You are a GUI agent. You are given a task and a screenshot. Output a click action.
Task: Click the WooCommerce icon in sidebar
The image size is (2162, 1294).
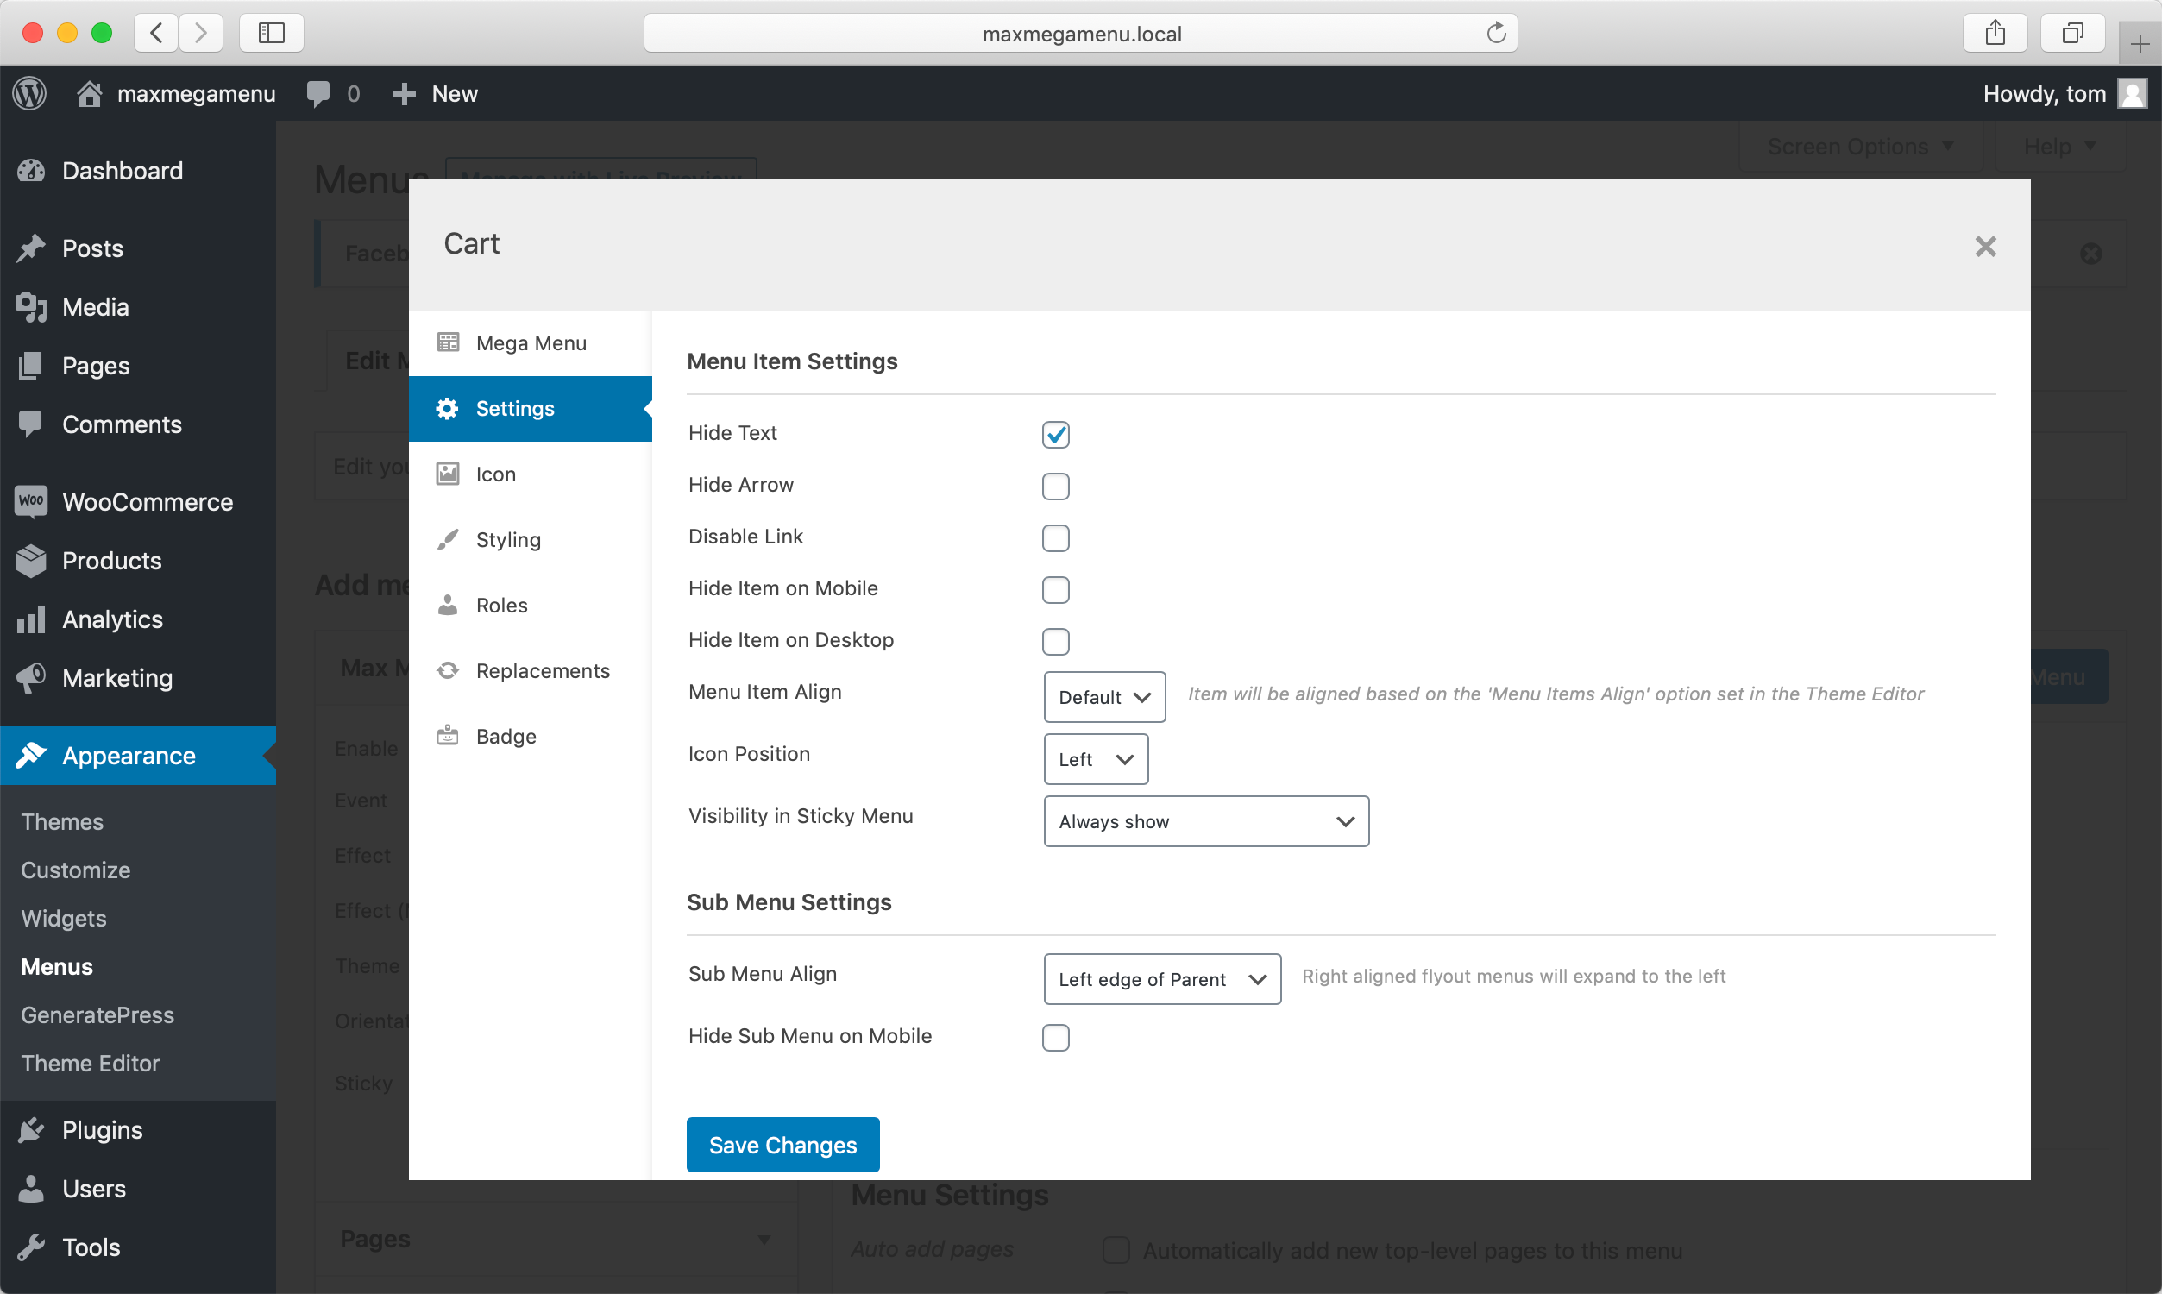point(31,501)
